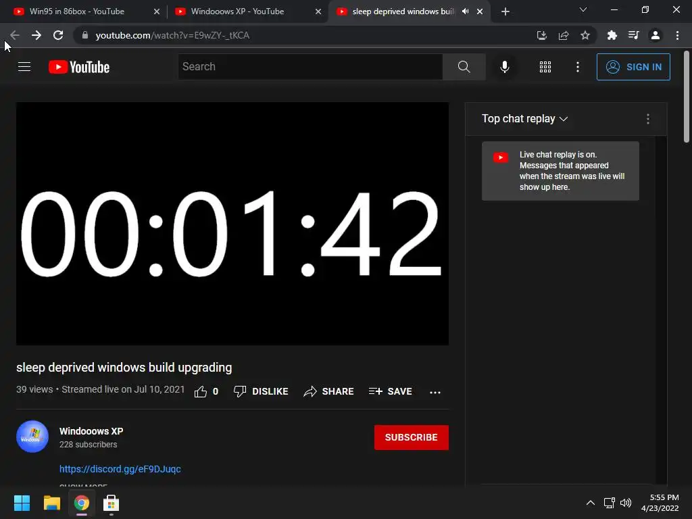Open chat replay options menu
This screenshot has width=692, height=519.
(648, 119)
